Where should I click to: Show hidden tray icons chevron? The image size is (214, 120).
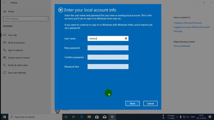point(177,117)
